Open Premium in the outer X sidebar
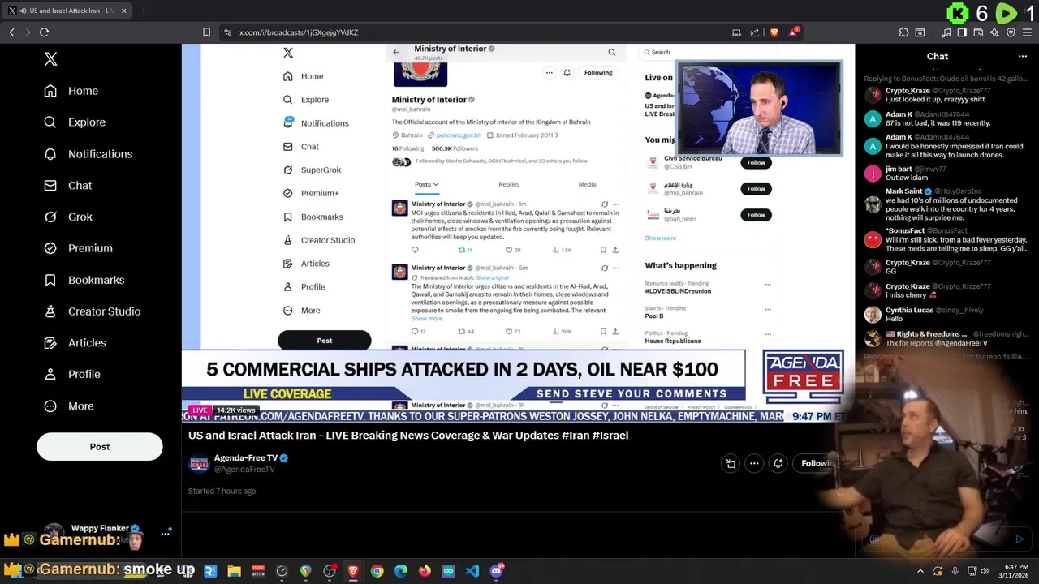 (x=78, y=248)
